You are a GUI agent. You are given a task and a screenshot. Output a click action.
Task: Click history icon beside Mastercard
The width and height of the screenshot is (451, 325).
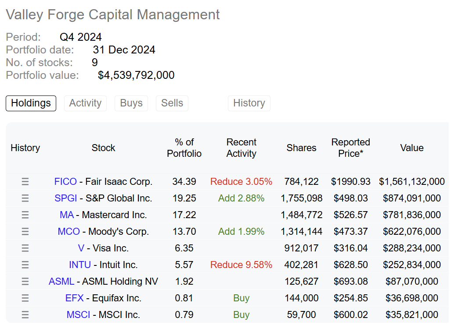(25, 215)
